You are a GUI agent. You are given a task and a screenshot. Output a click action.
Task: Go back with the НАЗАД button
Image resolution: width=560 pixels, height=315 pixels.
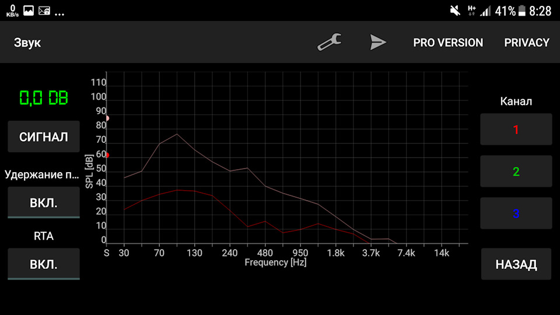point(516,264)
